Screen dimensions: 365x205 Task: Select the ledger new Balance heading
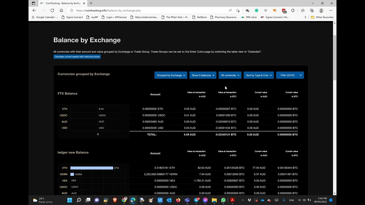click(x=73, y=152)
